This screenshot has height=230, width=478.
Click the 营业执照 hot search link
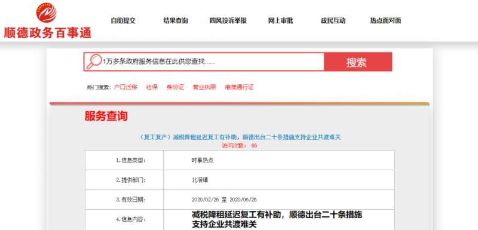204,87
